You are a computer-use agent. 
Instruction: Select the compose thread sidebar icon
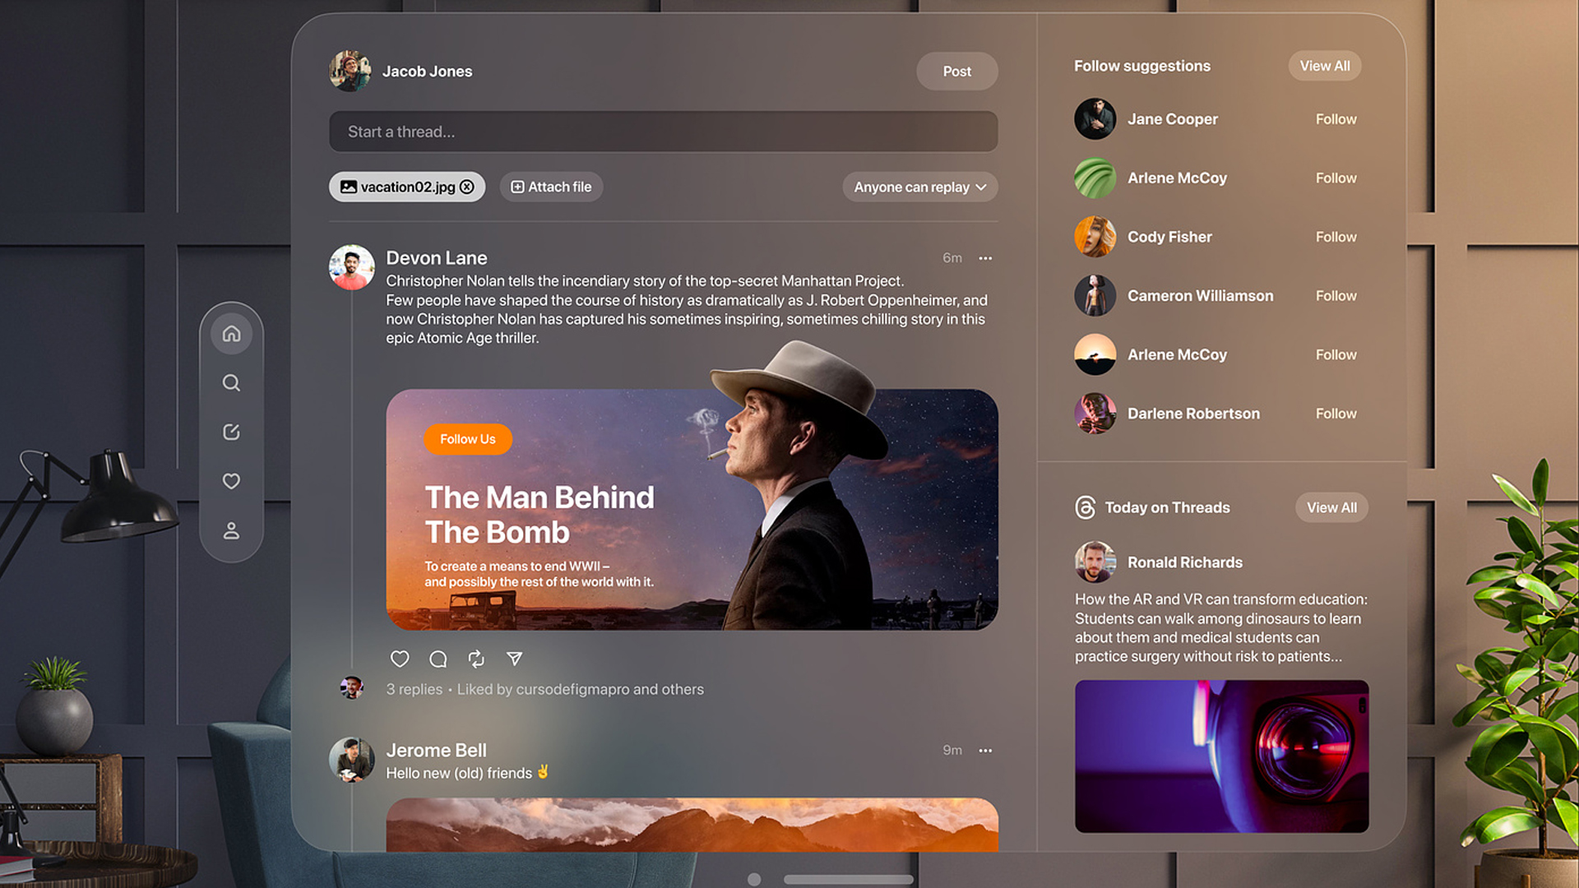coord(231,432)
